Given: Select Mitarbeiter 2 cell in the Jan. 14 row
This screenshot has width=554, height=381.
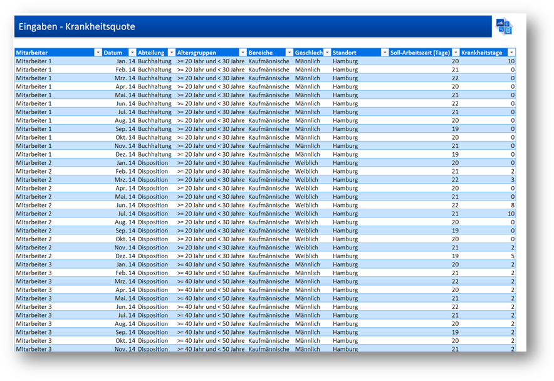Looking at the screenshot, I should click(x=34, y=163).
